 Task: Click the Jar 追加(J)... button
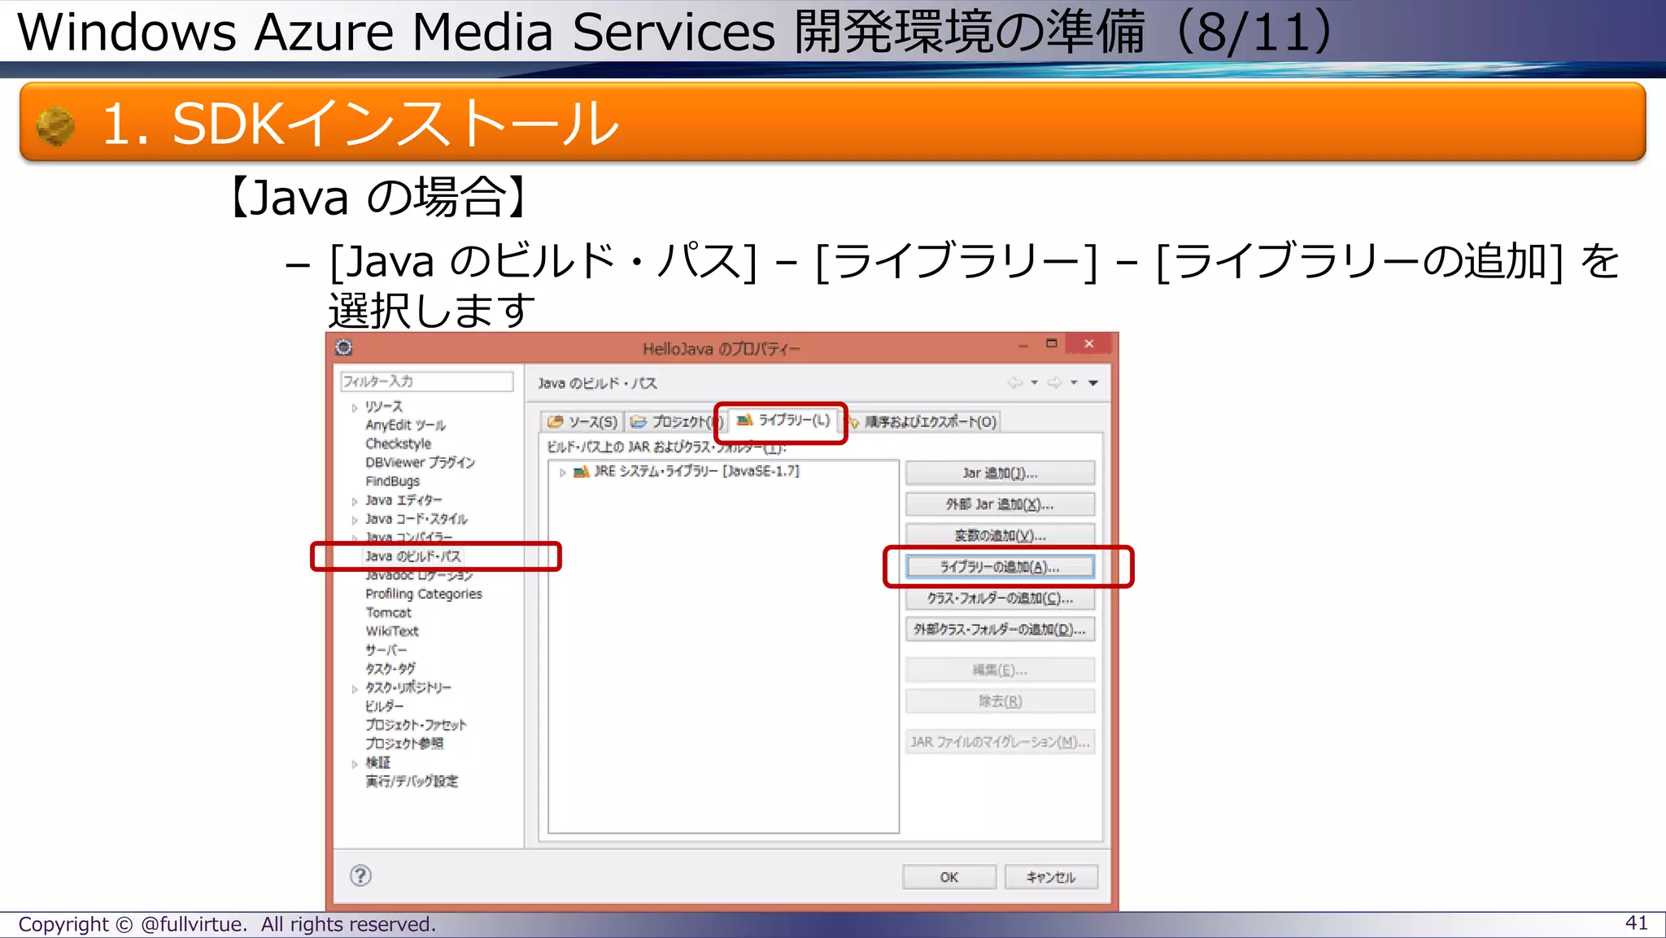click(1000, 473)
